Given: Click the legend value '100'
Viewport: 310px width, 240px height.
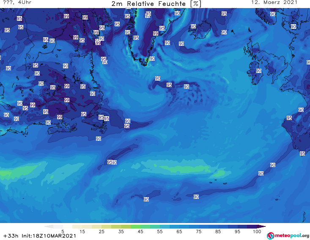Looking at the screenshot, I should coord(257,232).
